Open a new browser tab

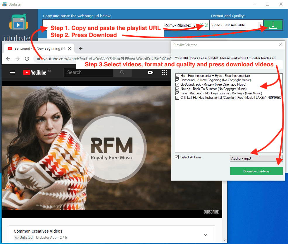pos(81,49)
